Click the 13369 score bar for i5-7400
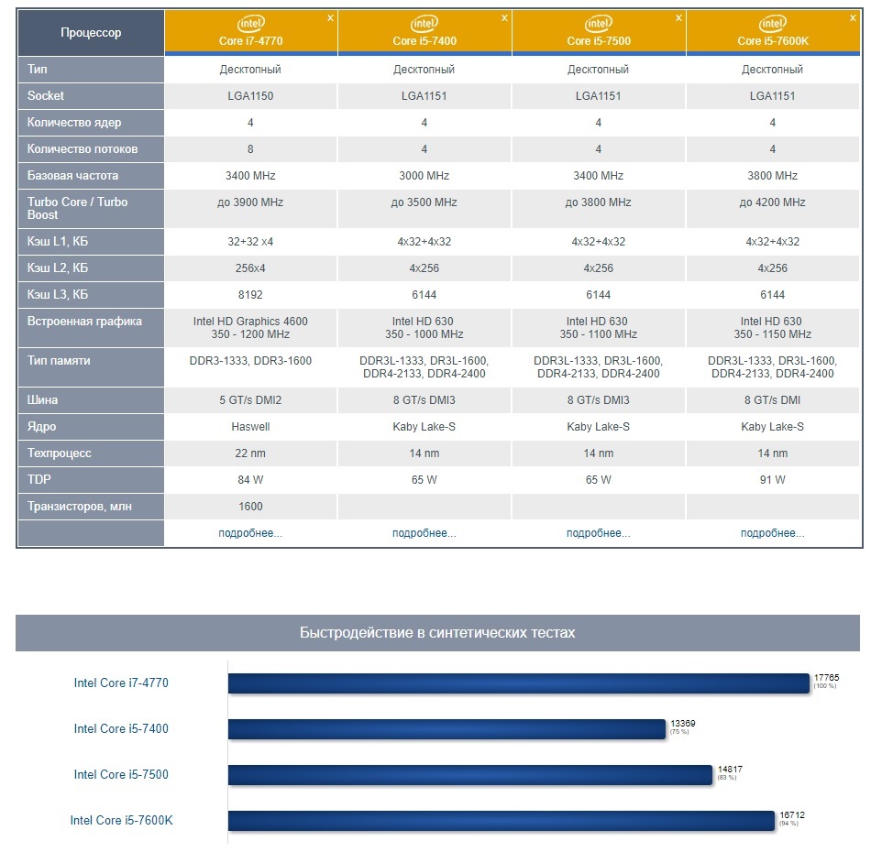 tap(447, 729)
